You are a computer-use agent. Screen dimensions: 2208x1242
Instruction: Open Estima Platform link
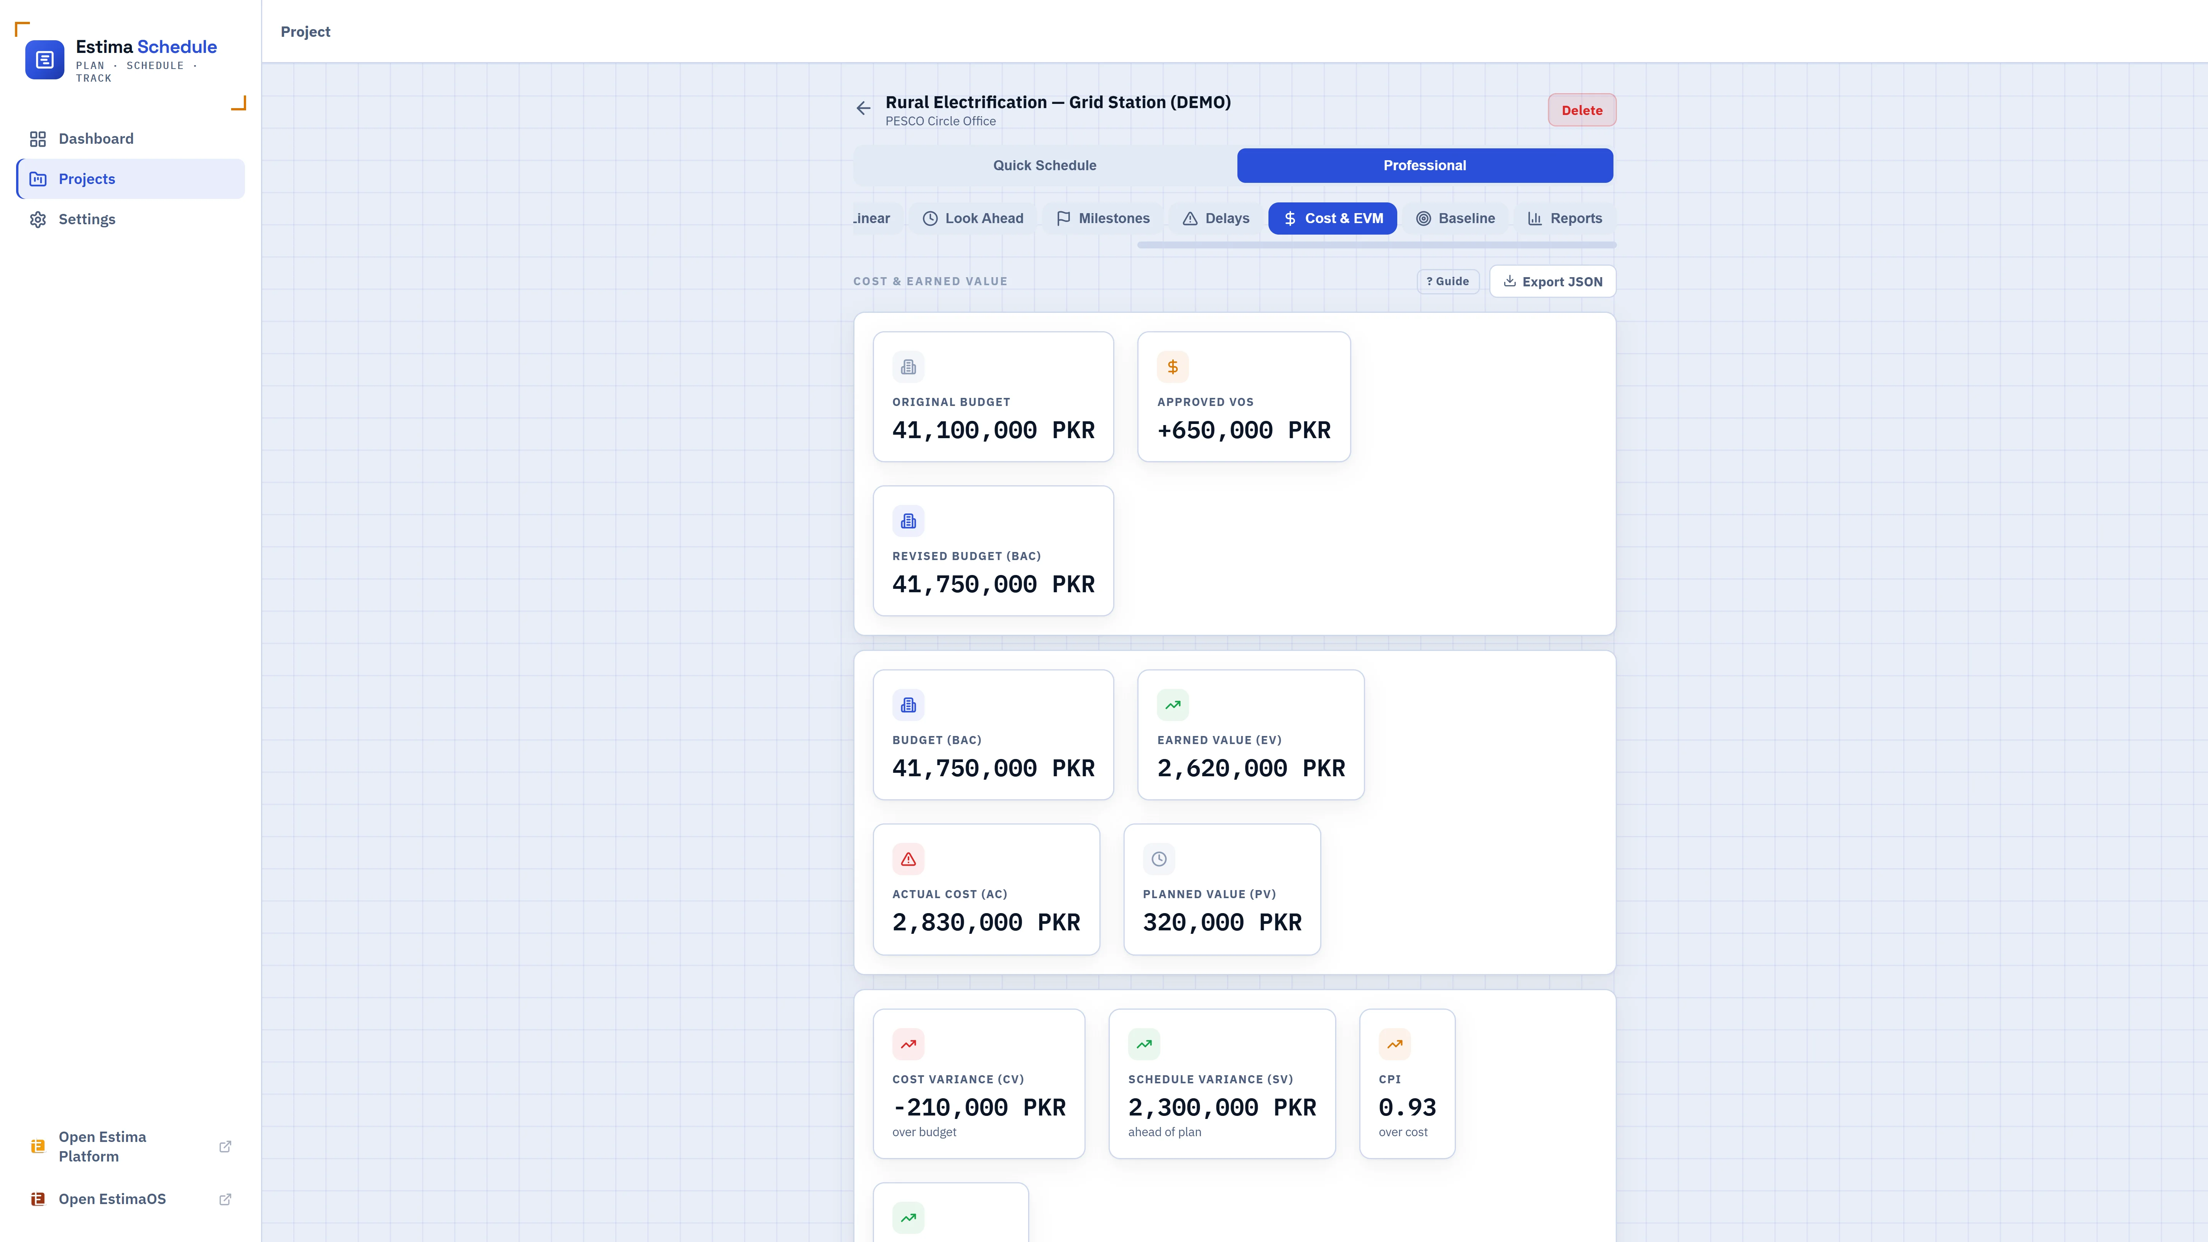coord(130,1146)
